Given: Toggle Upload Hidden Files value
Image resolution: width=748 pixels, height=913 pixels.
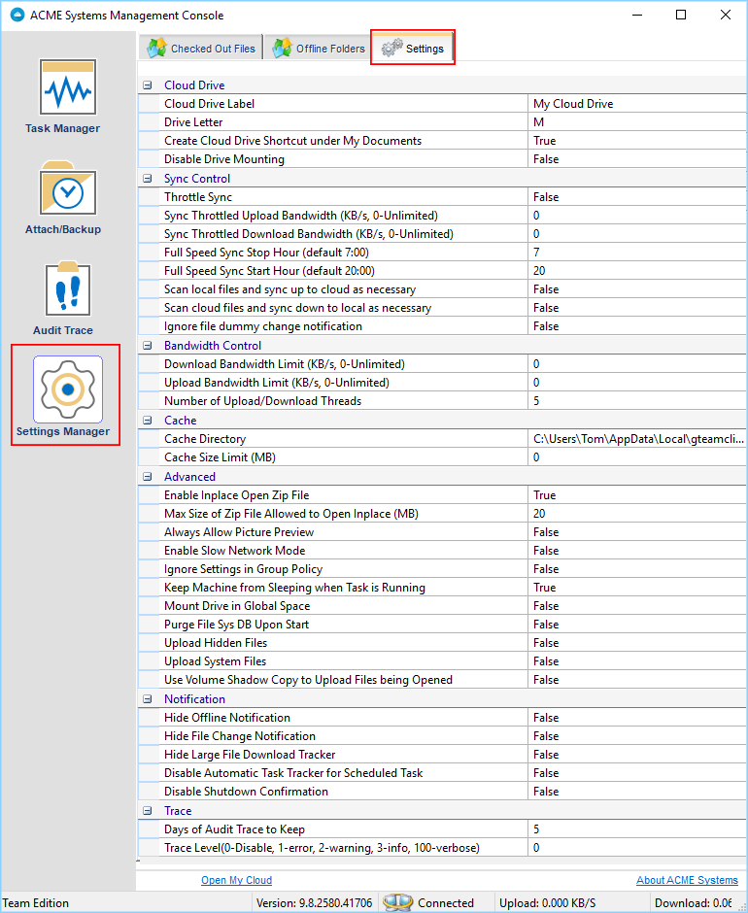Looking at the screenshot, I should pyautogui.click(x=637, y=643).
